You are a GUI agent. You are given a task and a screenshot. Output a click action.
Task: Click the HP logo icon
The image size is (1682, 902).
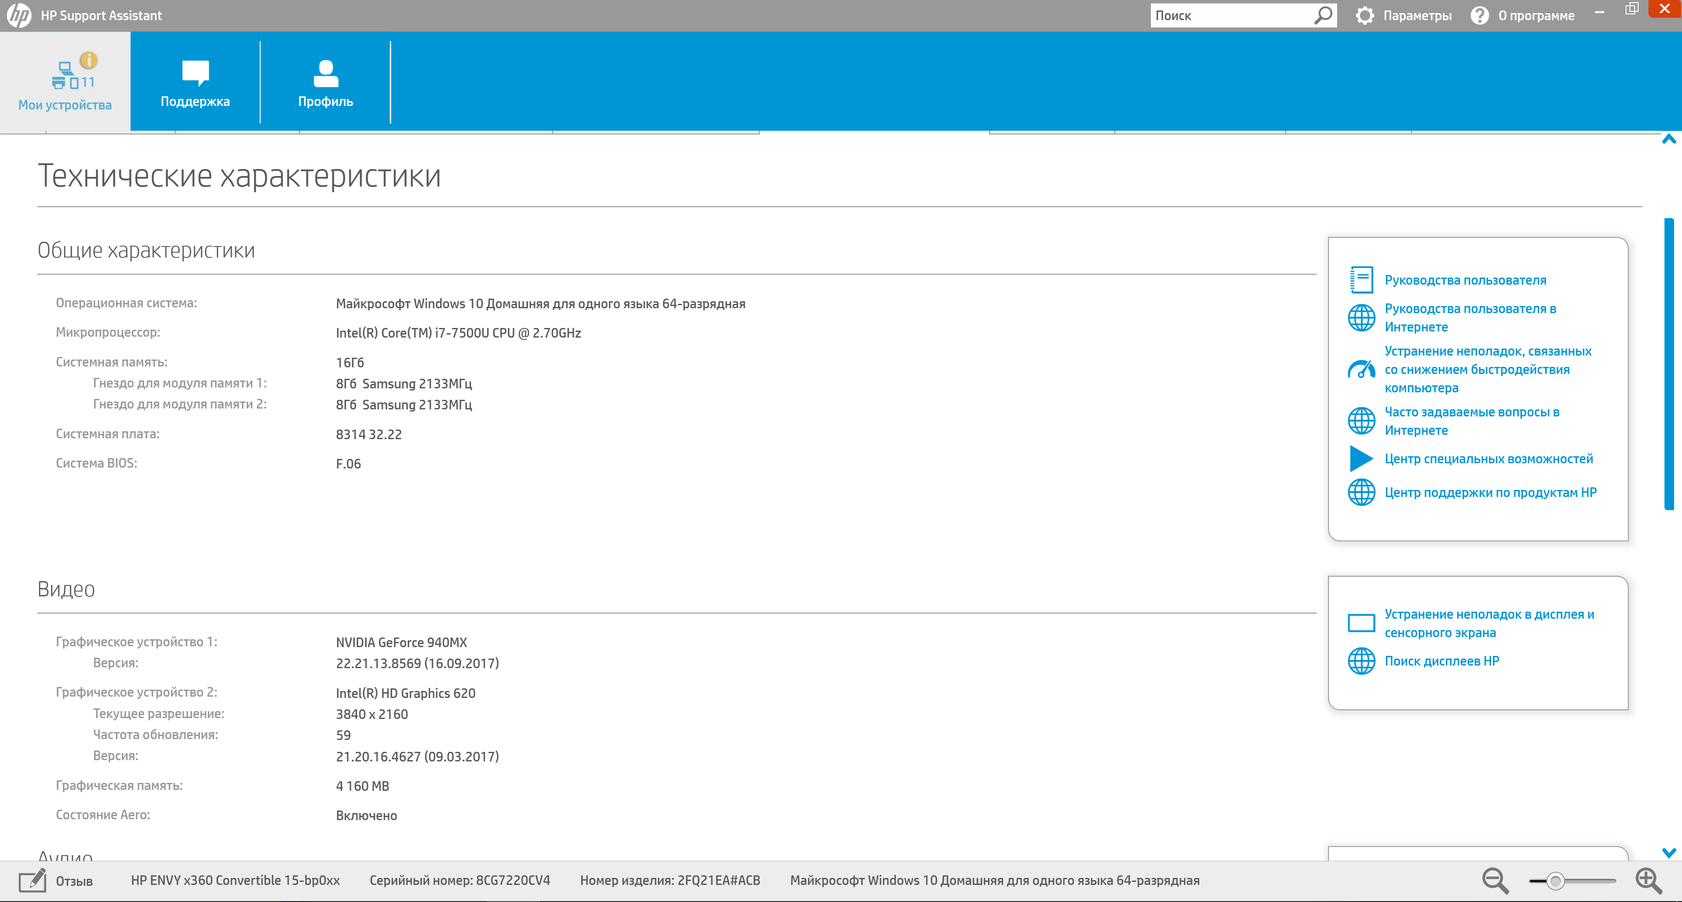(19, 16)
